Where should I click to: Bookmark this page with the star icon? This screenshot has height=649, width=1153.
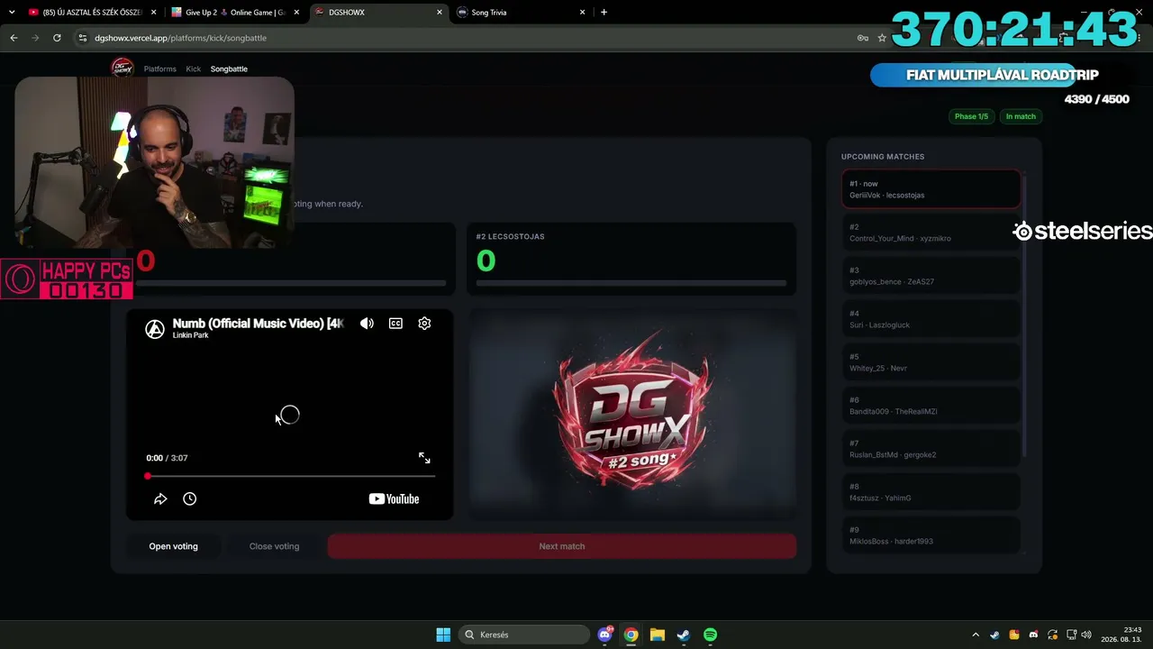(x=882, y=38)
